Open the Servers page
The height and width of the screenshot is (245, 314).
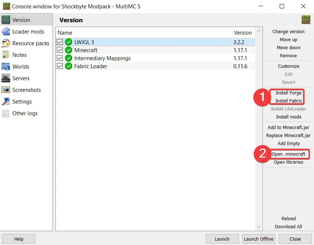tap(26, 78)
